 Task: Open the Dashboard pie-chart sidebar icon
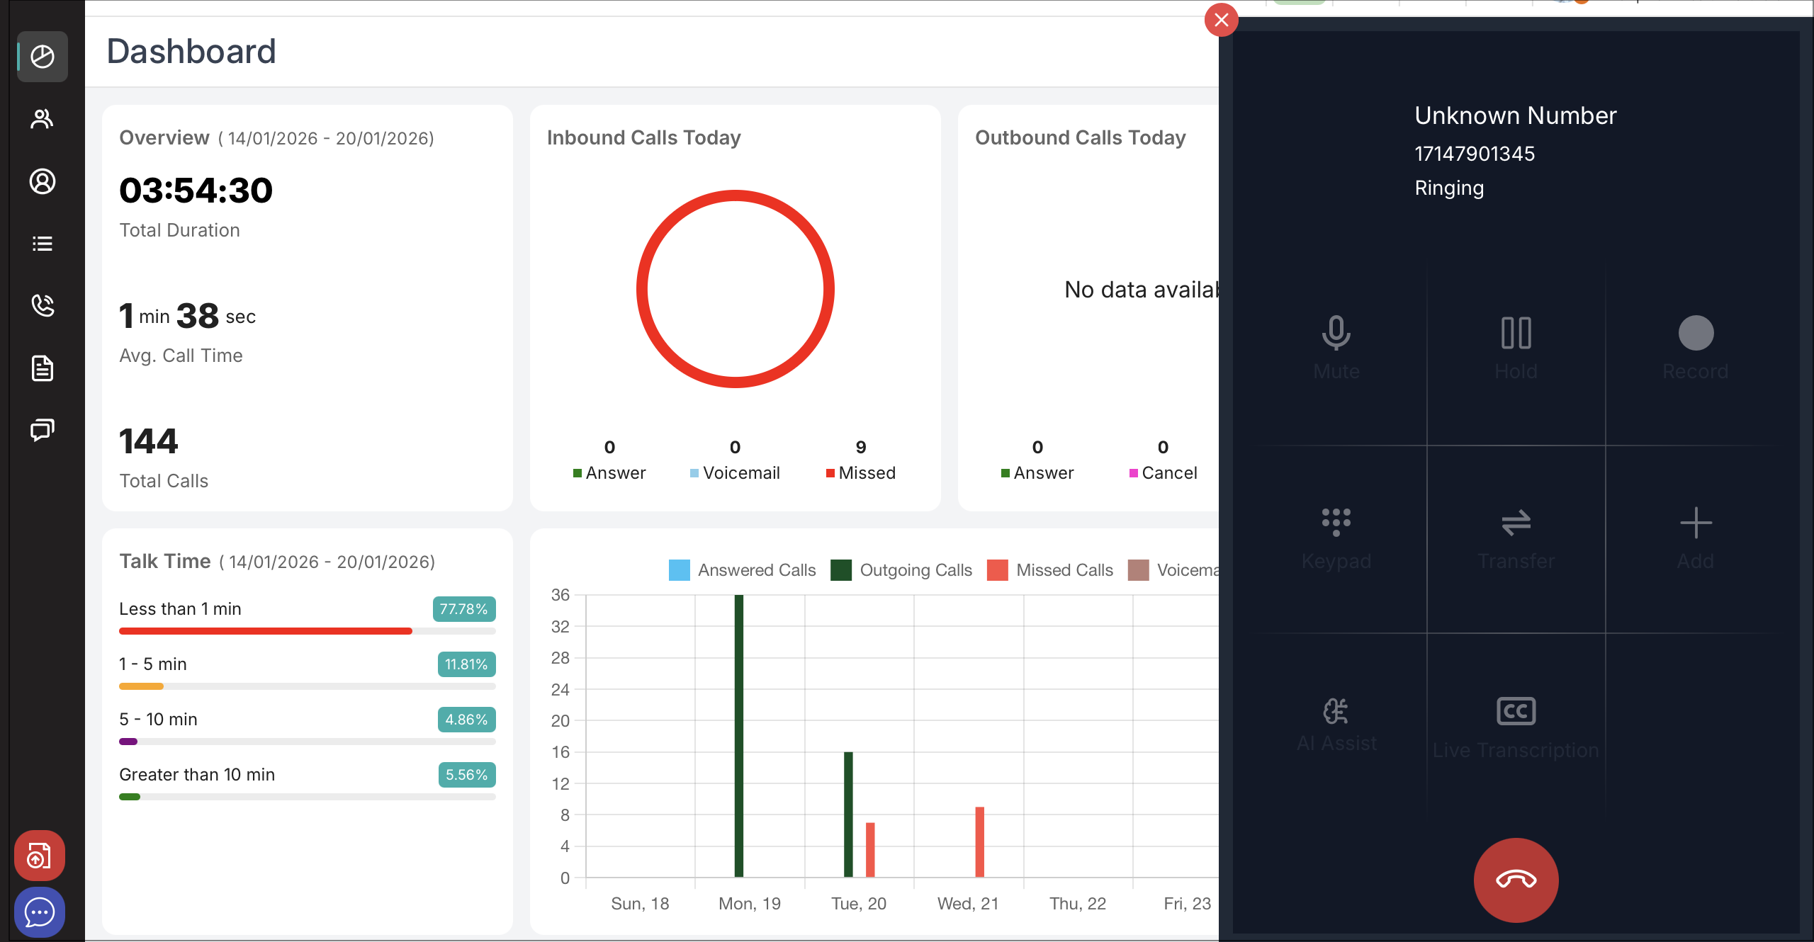pos(43,57)
